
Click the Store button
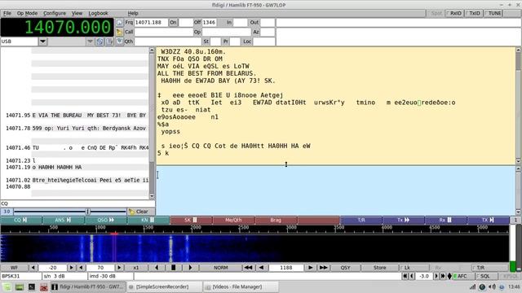point(379,268)
